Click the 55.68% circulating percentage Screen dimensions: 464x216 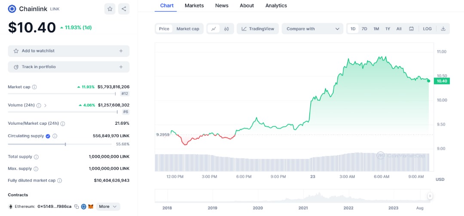122,144
